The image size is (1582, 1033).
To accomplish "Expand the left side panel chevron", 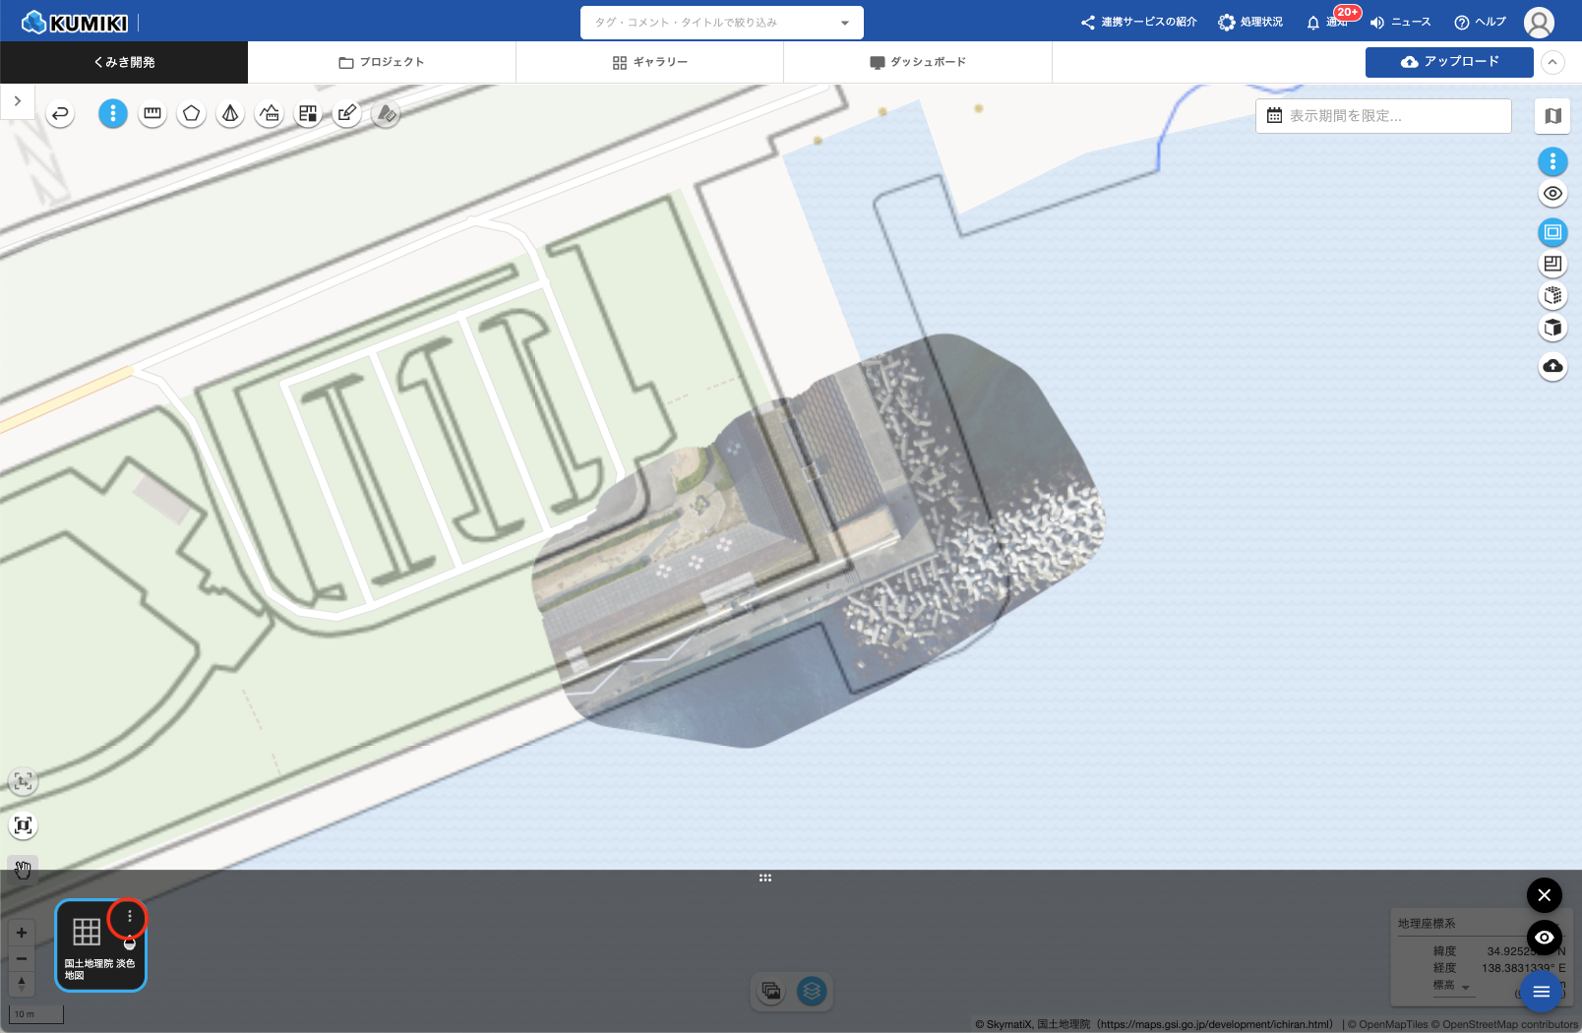I will 18,101.
